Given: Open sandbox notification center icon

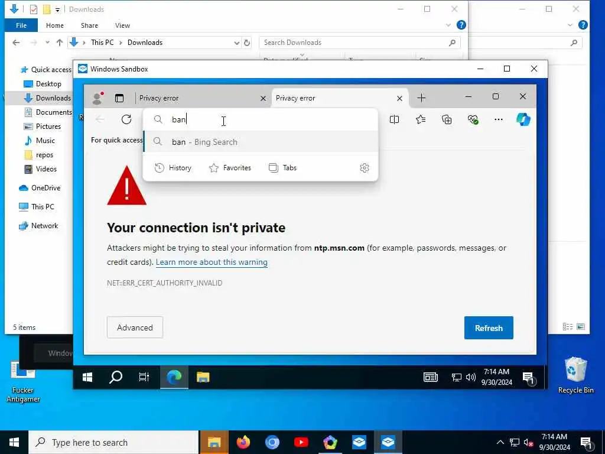Looking at the screenshot, I should 528,378.
